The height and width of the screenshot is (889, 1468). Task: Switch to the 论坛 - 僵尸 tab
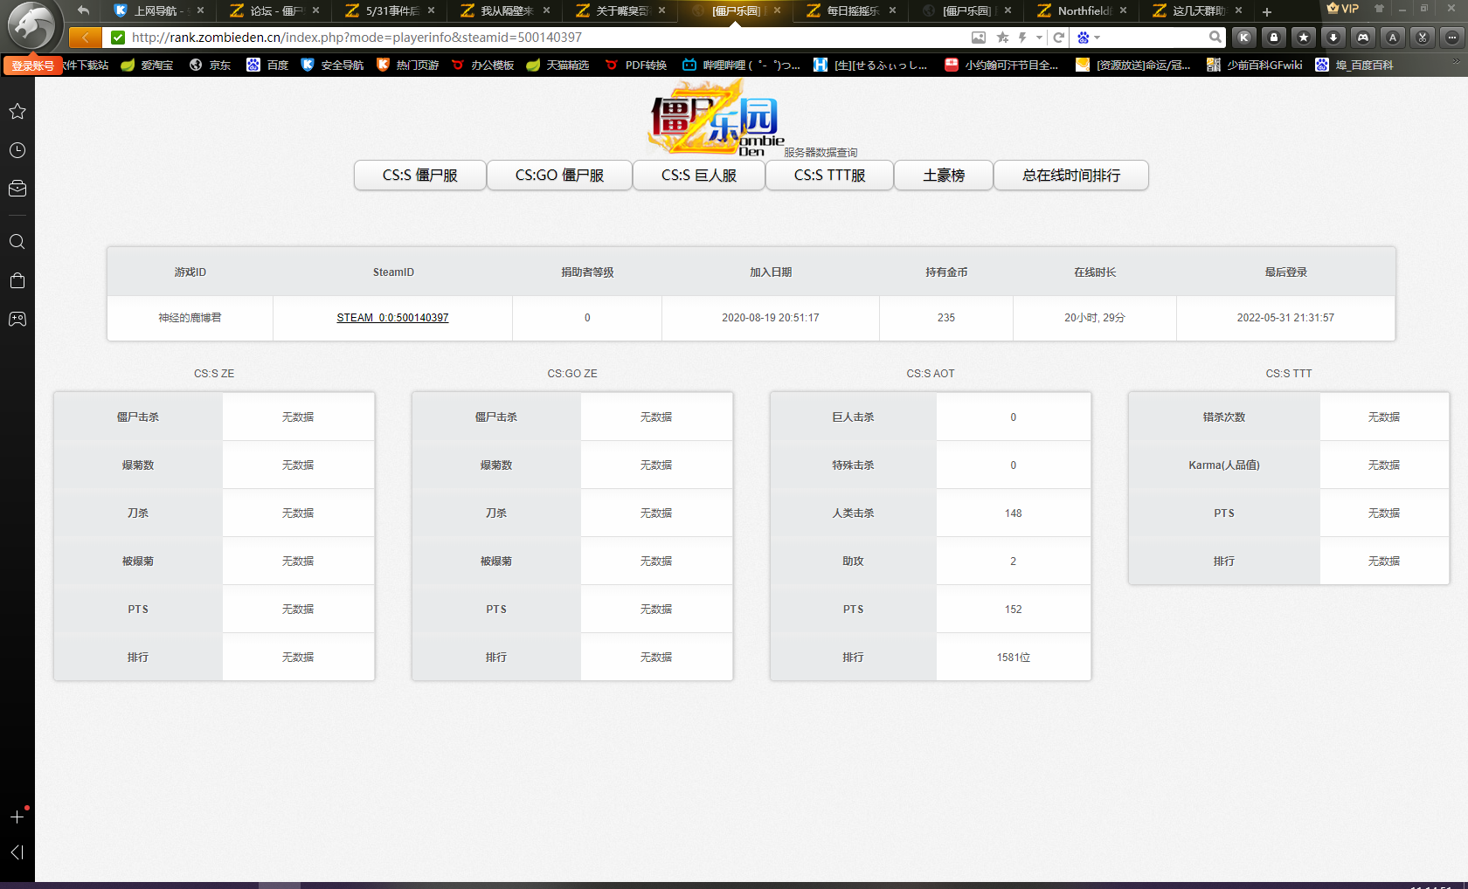[x=274, y=10]
